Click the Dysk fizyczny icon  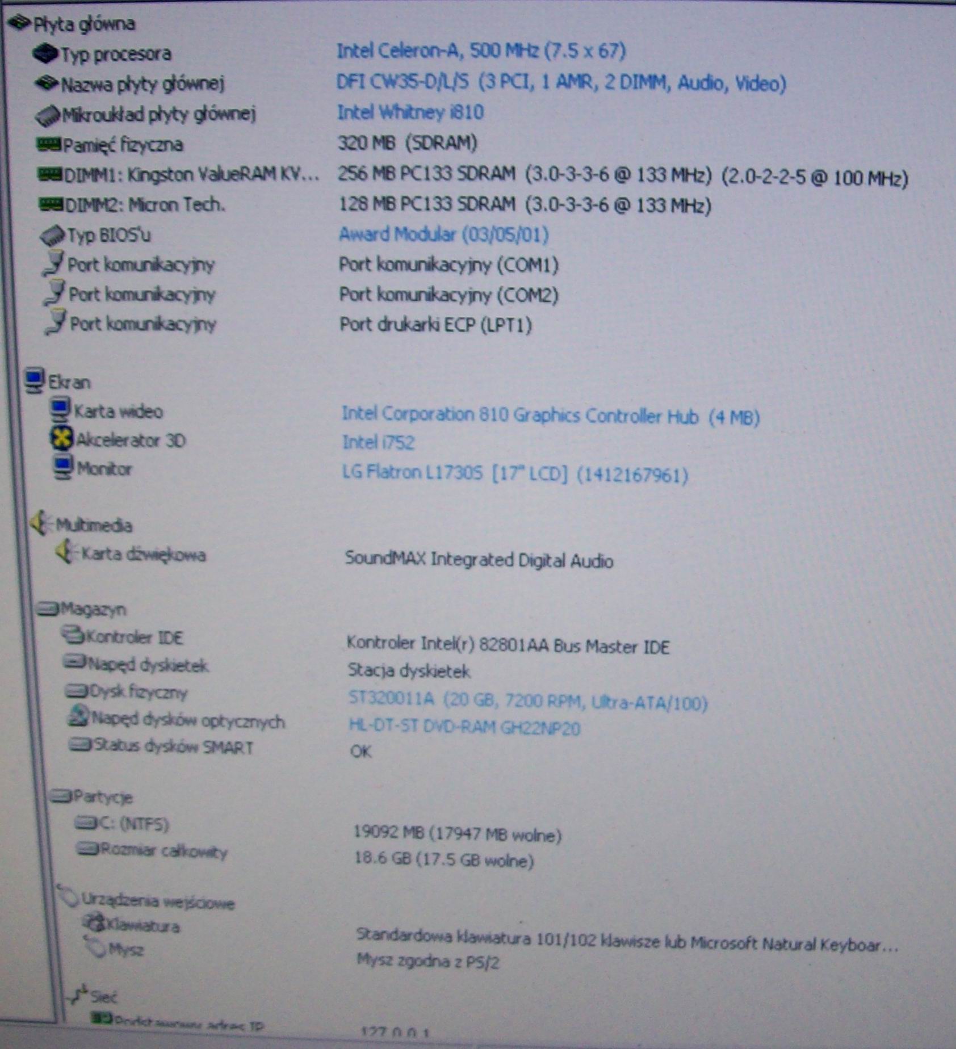coord(77,690)
